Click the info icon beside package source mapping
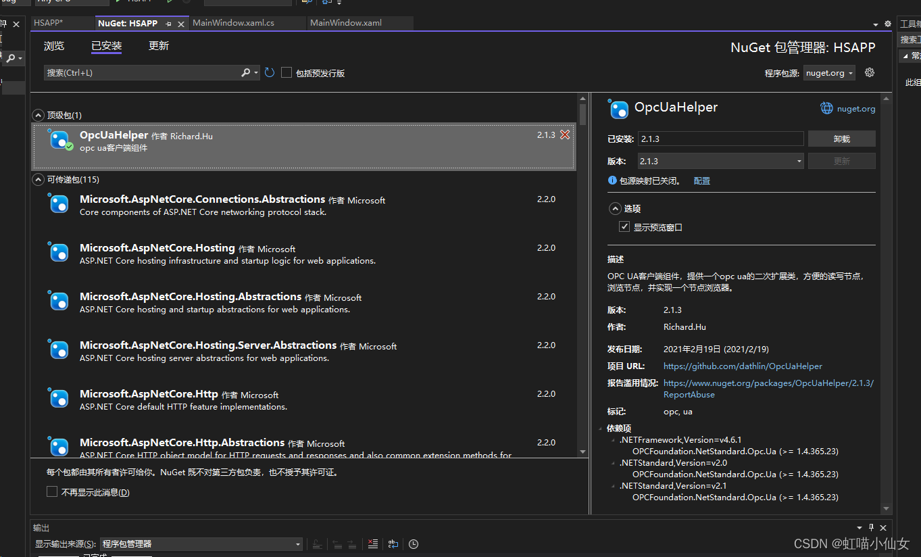 pyautogui.click(x=612, y=180)
